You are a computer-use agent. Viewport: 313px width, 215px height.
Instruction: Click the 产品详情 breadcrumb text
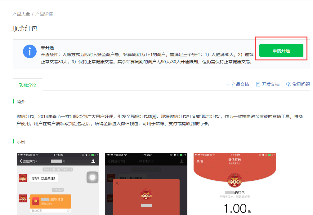point(44,14)
